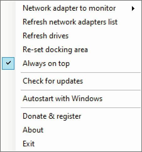This screenshot has width=142, height=152.
Task: Rescan available network adapters
Action: click(71, 22)
